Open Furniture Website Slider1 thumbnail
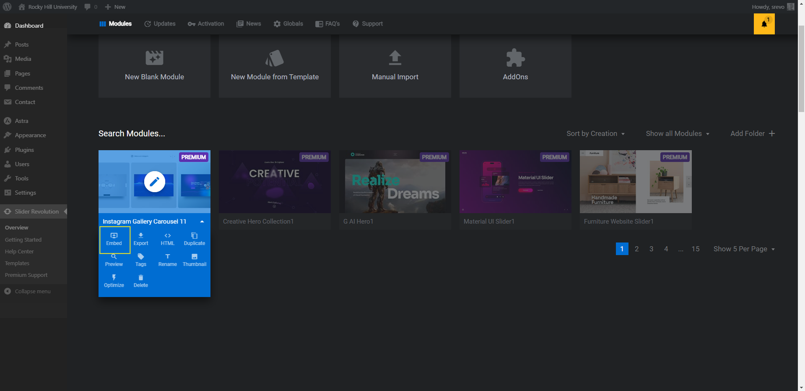This screenshot has height=391, width=805. pyautogui.click(x=636, y=182)
